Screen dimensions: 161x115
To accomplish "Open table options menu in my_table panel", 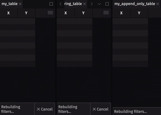I will [x=50, y=13].
